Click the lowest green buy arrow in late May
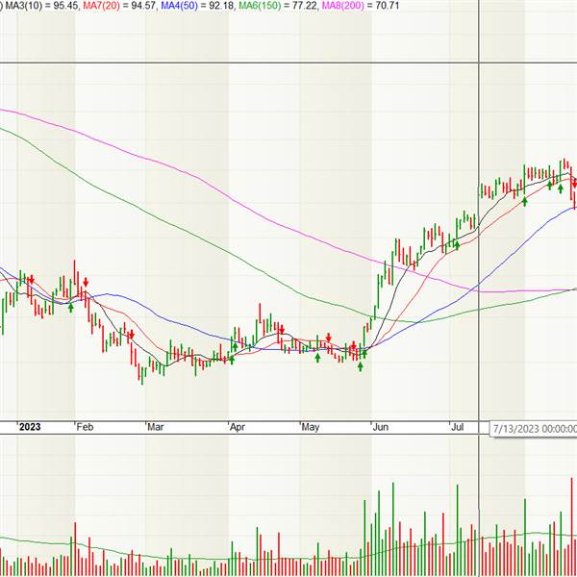 click(361, 366)
